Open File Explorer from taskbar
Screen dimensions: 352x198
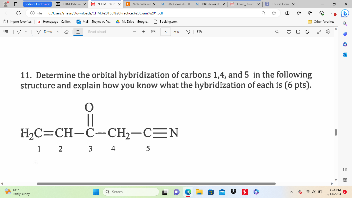tap(199, 192)
